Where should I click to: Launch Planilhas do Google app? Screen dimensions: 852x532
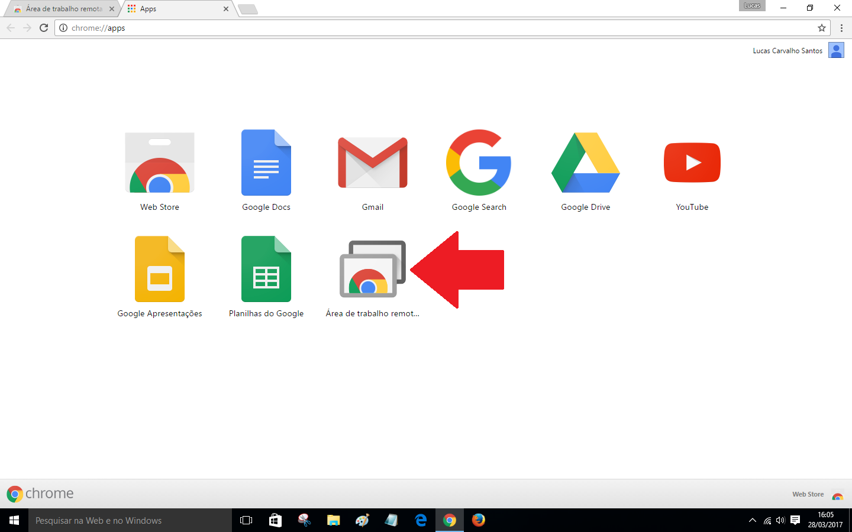coord(266,269)
